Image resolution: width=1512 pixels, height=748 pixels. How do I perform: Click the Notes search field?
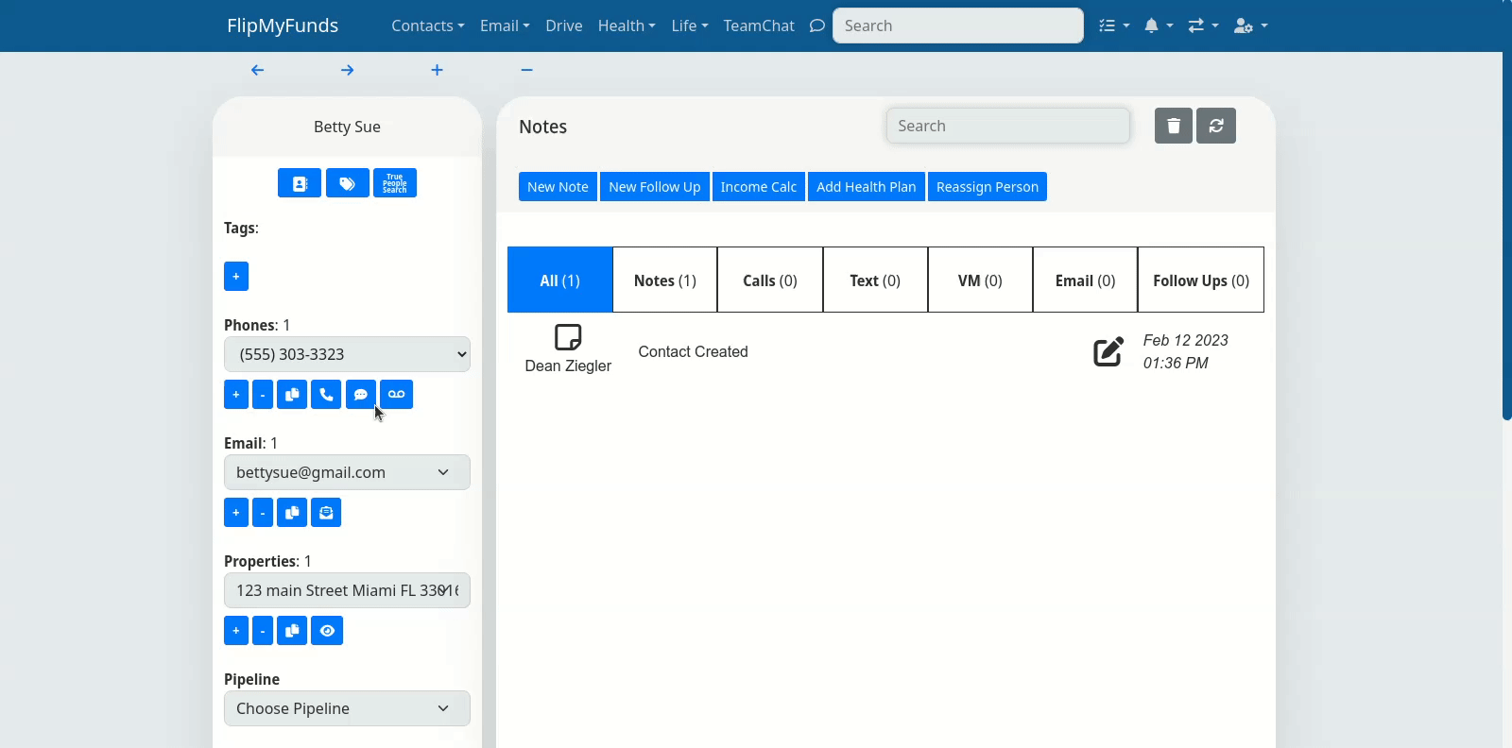click(x=1007, y=126)
